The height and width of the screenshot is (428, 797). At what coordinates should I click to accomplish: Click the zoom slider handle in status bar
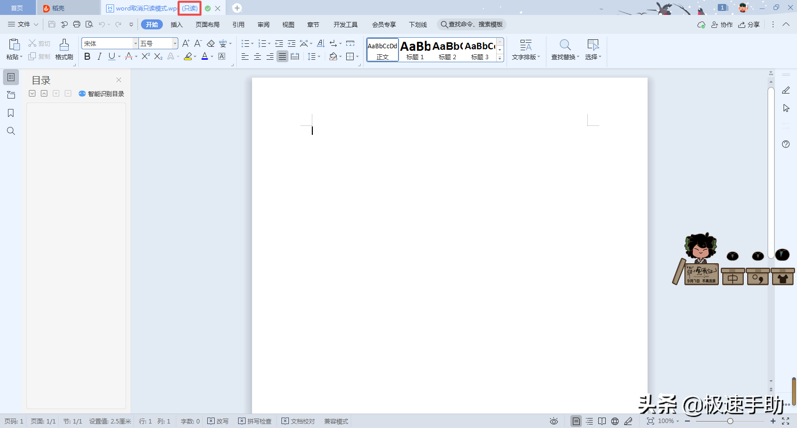point(730,421)
